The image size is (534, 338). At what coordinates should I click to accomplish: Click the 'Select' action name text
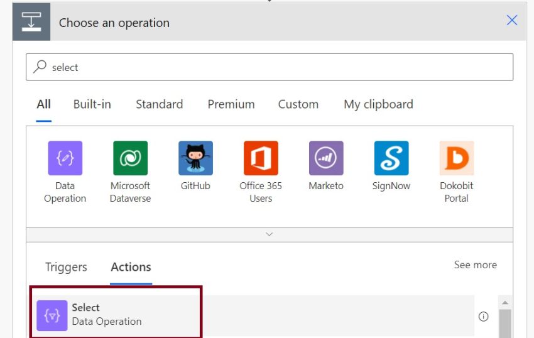coord(85,307)
